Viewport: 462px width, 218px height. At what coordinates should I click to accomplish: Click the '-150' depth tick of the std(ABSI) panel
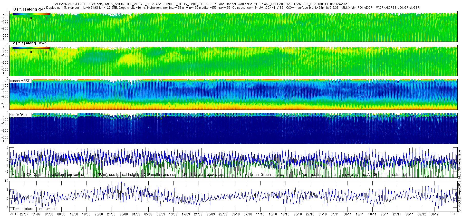click(x=5, y=123)
